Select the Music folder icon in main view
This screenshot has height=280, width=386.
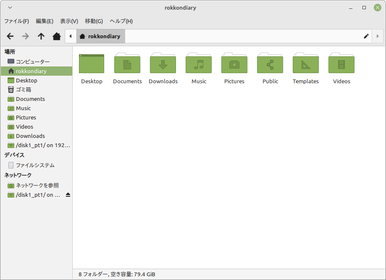tap(199, 63)
